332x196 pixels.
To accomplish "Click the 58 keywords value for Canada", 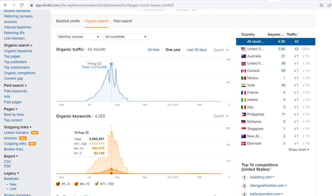I will click(283, 71).
